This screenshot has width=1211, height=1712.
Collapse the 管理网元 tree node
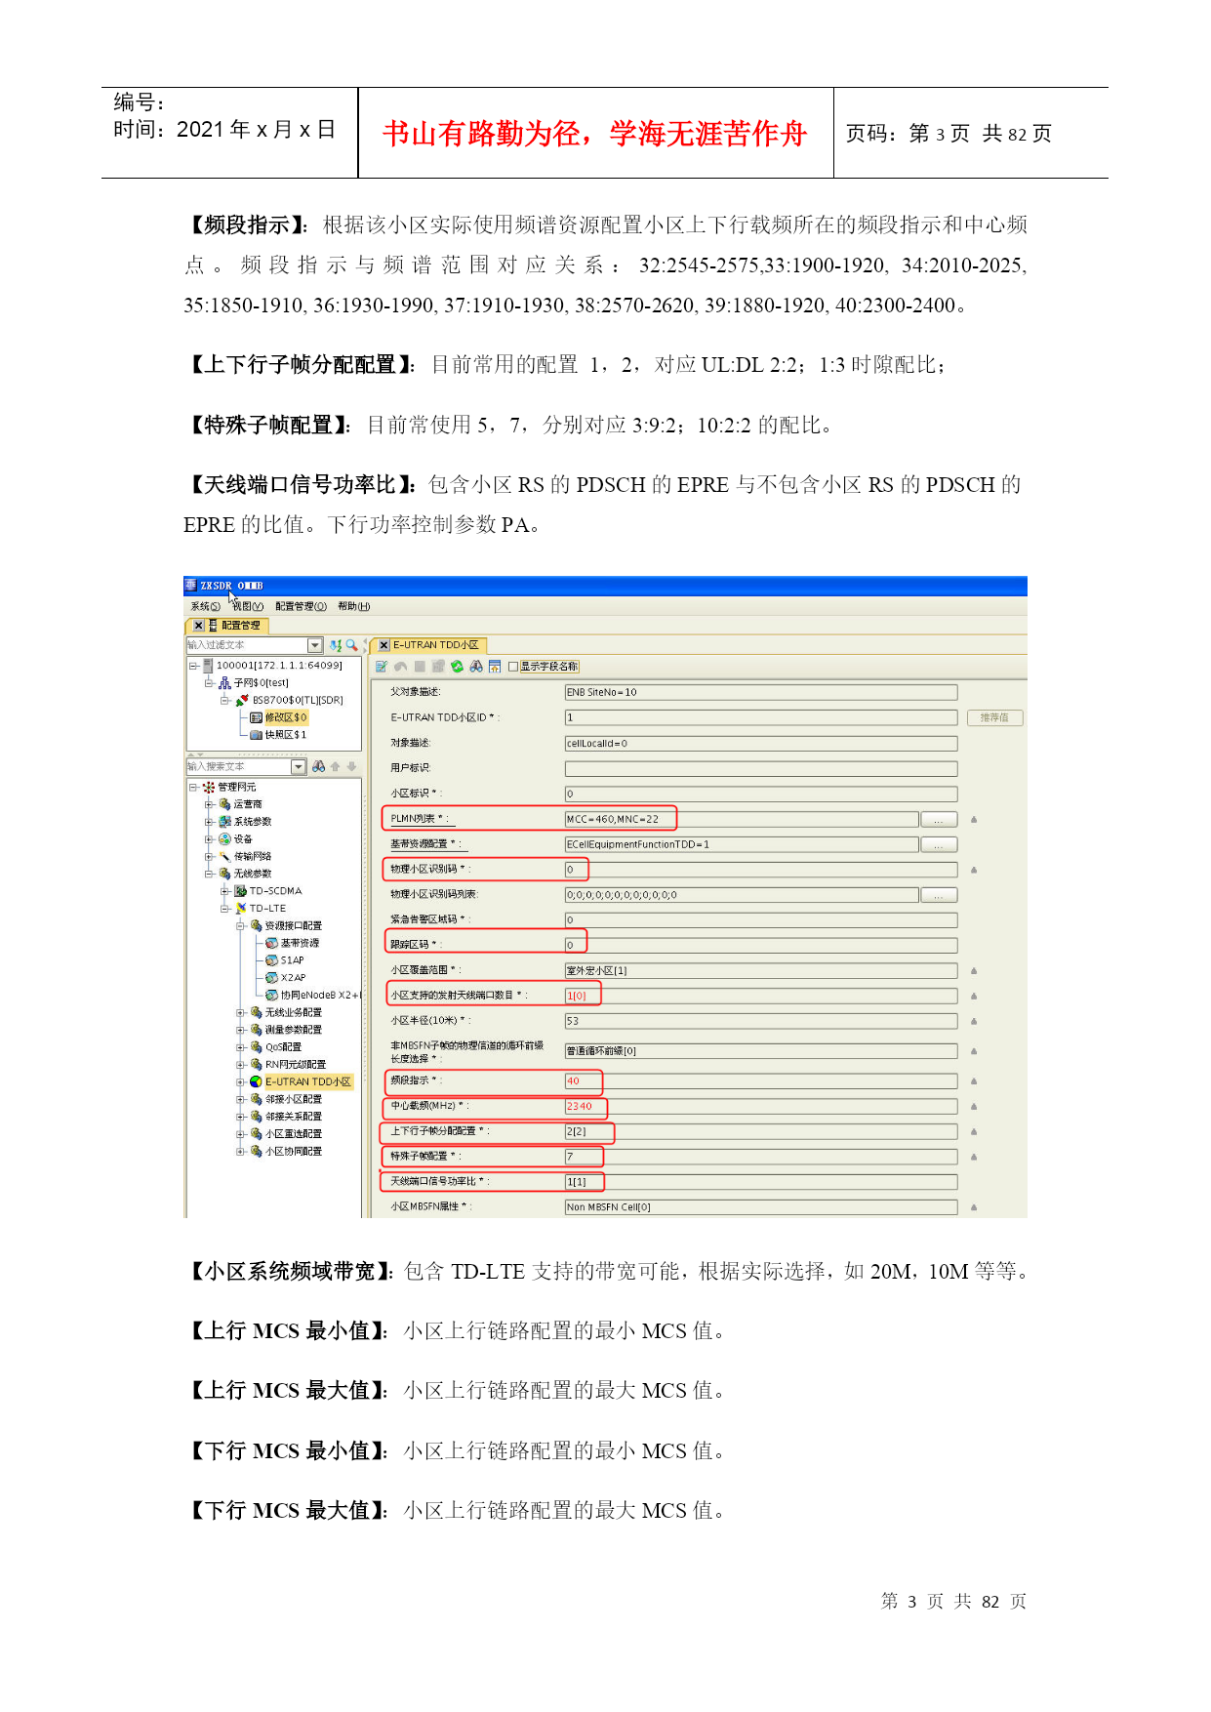coord(194,788)
